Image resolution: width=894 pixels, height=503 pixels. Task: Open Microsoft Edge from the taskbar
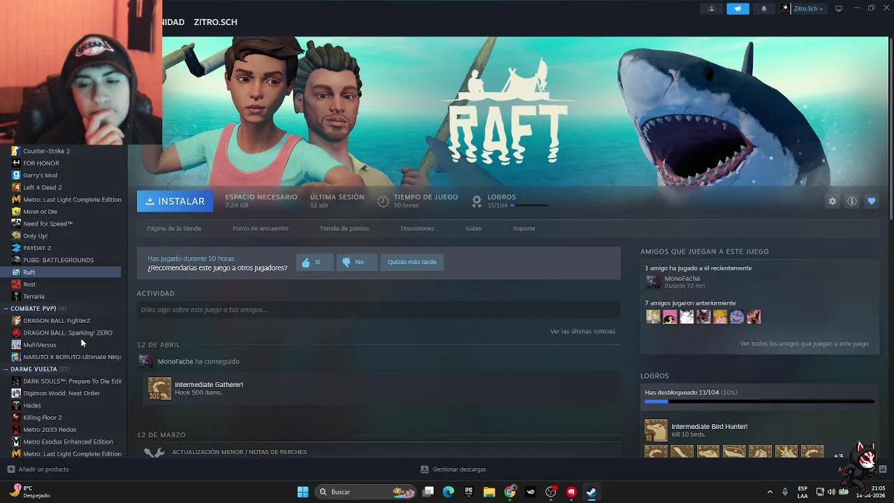point(448,492)
